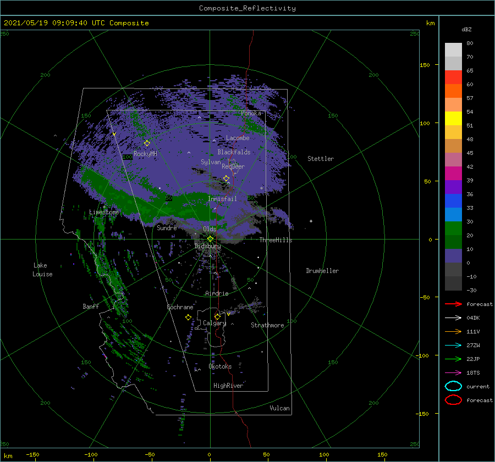
Task: Pick the cyan 27ZW arrow legend icon
Action: coord(453,346)
